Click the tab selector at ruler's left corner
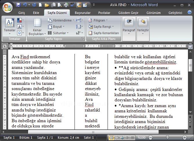The image size is (194, 141). [x=5, y=46]
